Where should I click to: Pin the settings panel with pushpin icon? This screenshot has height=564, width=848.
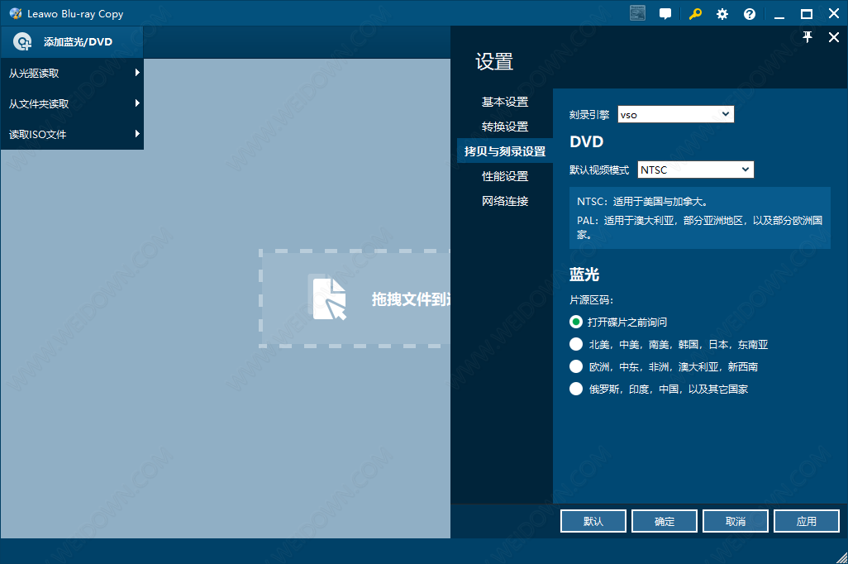pyautogui.click(x=807, y=37)
